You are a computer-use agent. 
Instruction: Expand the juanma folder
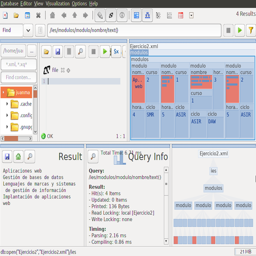pos(3,92)
